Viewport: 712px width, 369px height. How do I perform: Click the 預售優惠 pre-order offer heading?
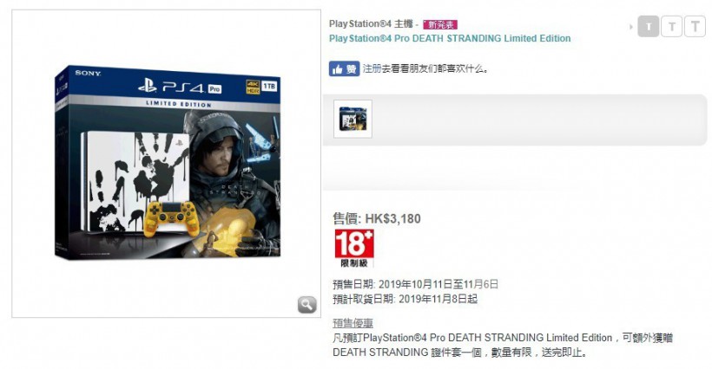[x=353, y=323]
